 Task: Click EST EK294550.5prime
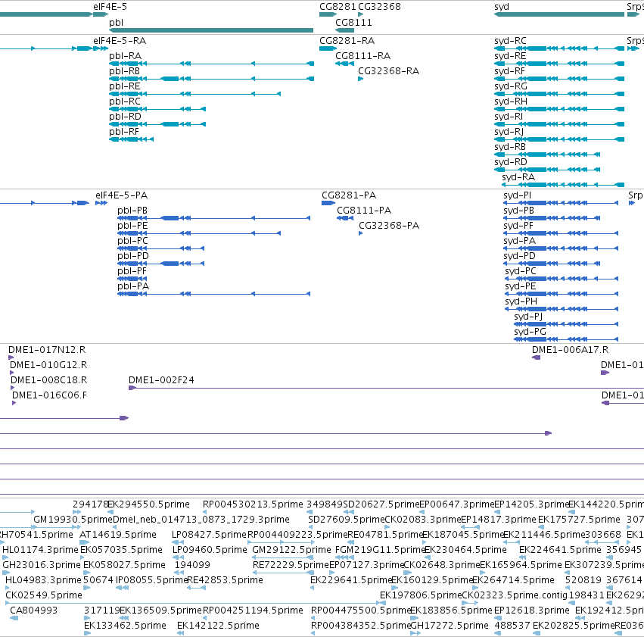110,512
